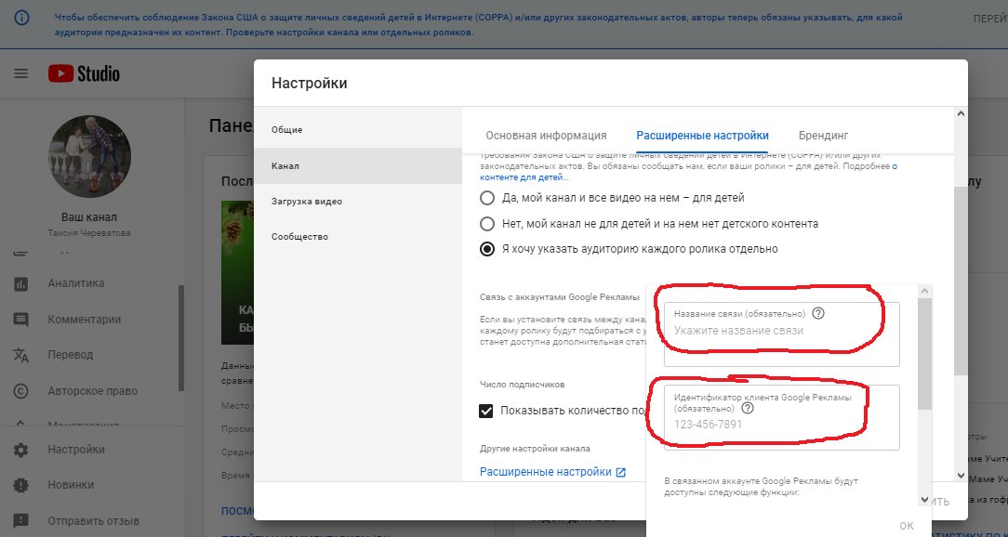This screenshot has width=1008, height=537.
Task: Click the channel avatar picture
Action: click(x=90, y=156)
